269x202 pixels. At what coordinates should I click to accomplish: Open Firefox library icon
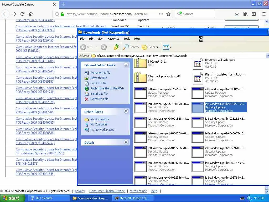(245, 14)
